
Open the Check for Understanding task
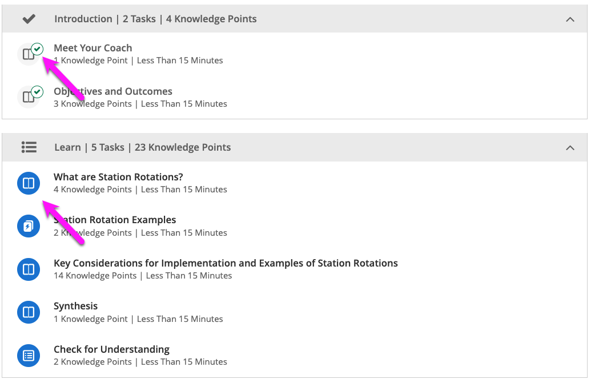tap(111, 349)
